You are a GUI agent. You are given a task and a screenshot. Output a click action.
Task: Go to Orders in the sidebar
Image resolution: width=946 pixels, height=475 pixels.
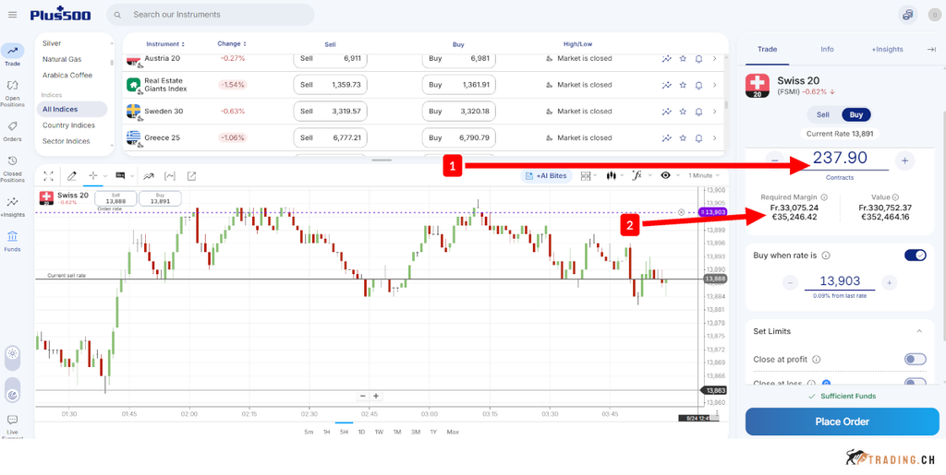point(13,131)
